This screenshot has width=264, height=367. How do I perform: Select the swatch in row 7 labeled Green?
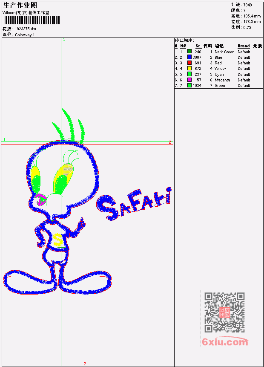pyautogui.click(x=189, y=85)
